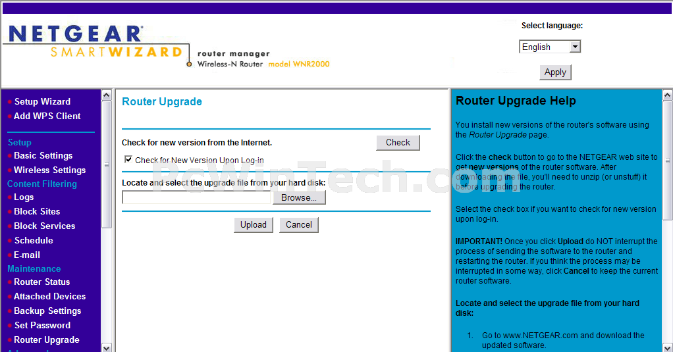Select Router Upgrade in sidebar
Image resolution: width=673 pixels, height=352 pixels.
(x=46, y=340)
